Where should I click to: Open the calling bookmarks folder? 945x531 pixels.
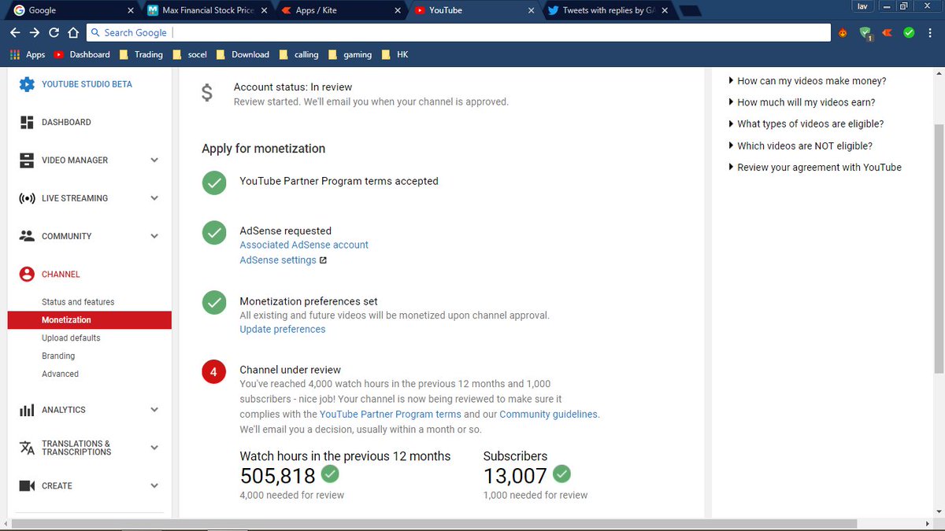pyautogui.click(x=298, y=54)
